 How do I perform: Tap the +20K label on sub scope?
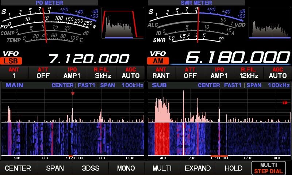point(247,158)
